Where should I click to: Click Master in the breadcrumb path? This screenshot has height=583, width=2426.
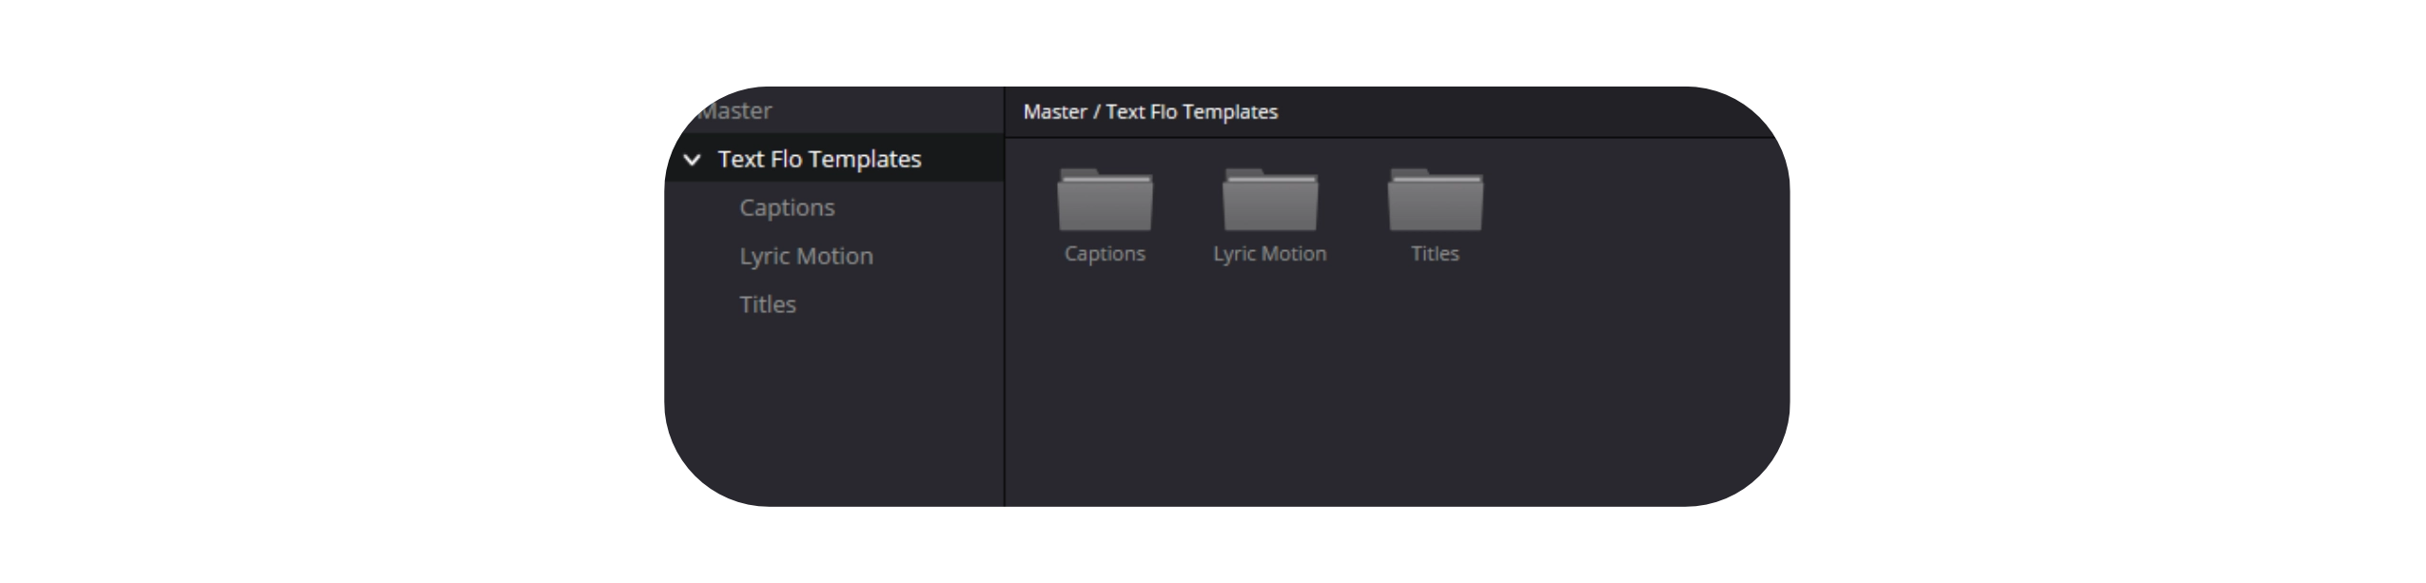(1056, 111)
